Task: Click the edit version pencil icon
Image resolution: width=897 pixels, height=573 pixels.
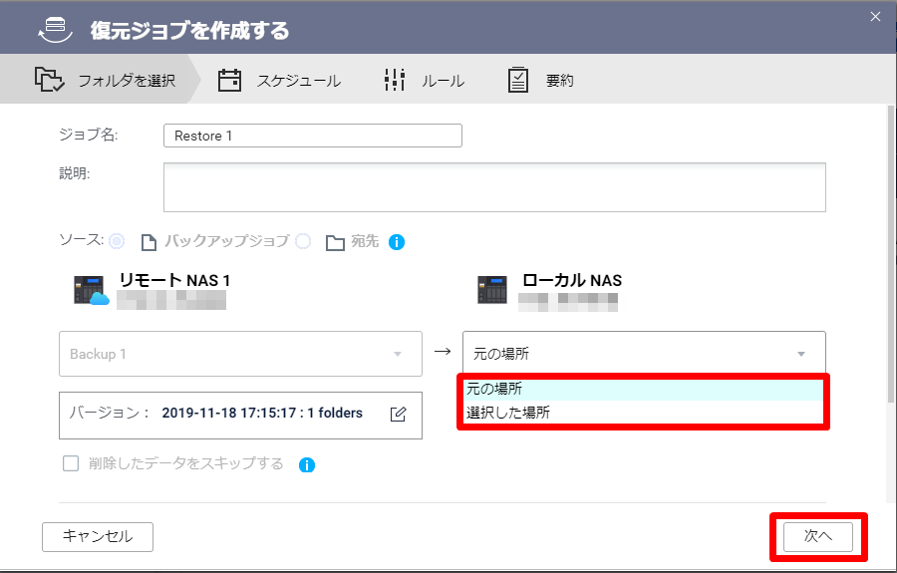Action: click(x=398, y=414)
